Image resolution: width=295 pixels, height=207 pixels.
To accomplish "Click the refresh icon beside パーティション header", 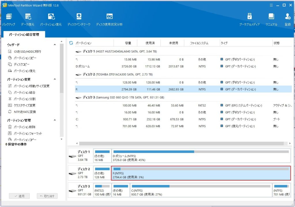I will point(71,43).
